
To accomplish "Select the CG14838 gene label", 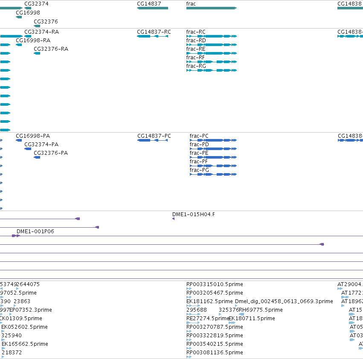I will [x=350, y=4].
